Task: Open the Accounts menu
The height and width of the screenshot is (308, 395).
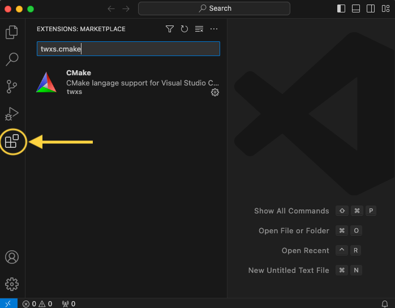Action: click(12, 257)
